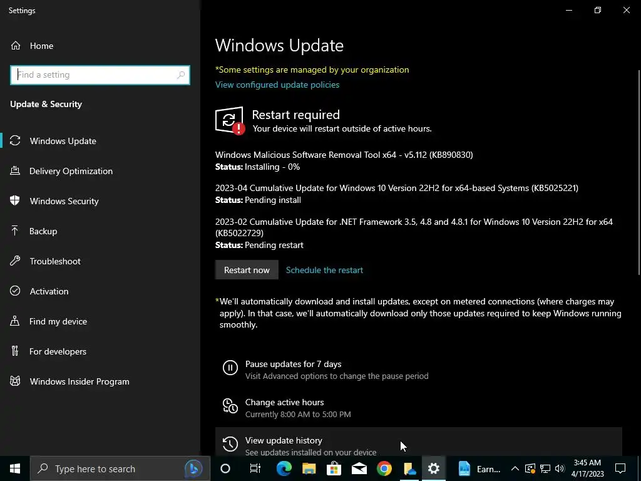Click Schedule the restart link
Image resolution: width=641 pixels, height=481 pixels.
(x=324, y=270)
